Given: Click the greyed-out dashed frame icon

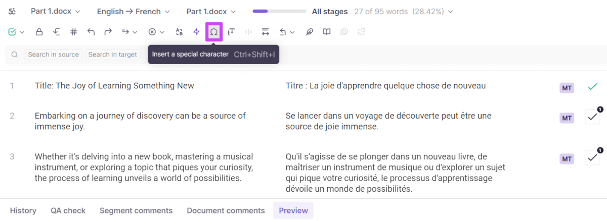Looking at the screenshot, I should [361, 32].
